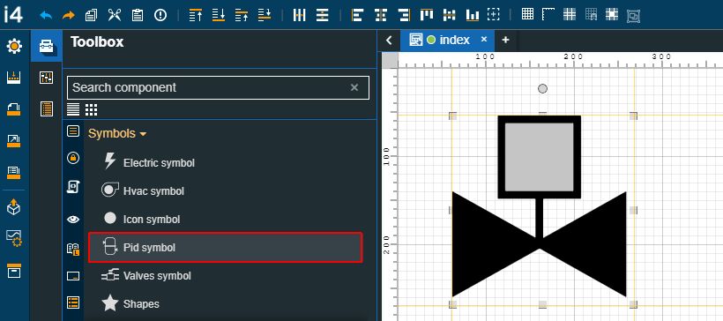Click the i4 logo

click(x=12, y=15)
